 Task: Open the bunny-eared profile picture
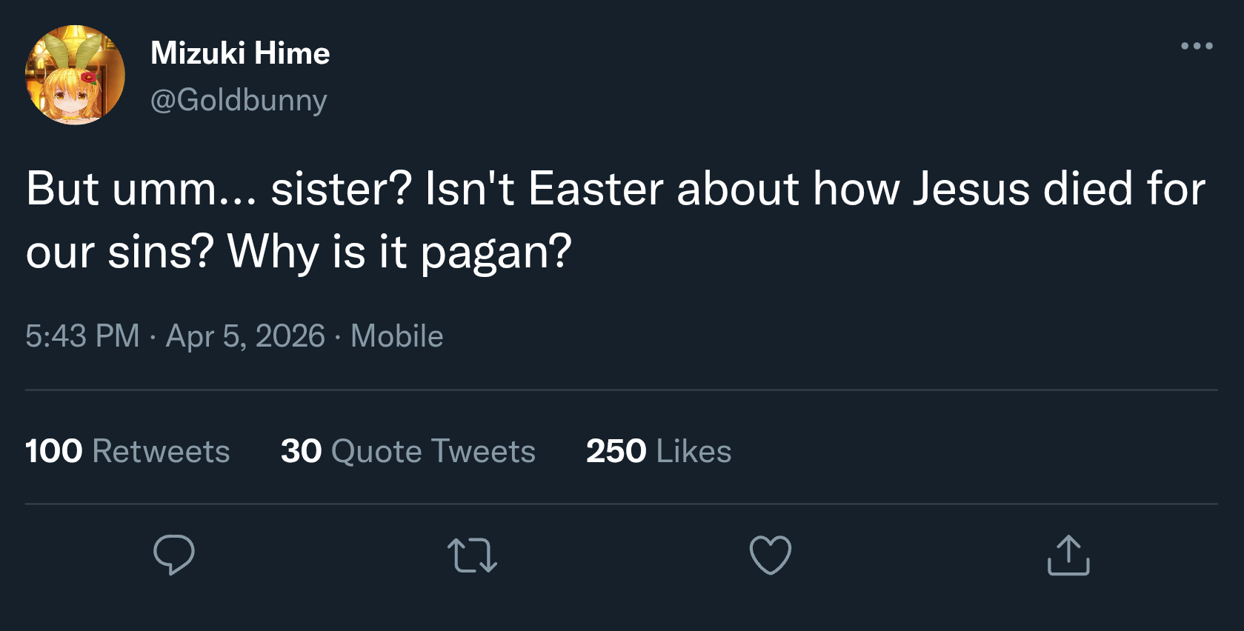[75, 75]
